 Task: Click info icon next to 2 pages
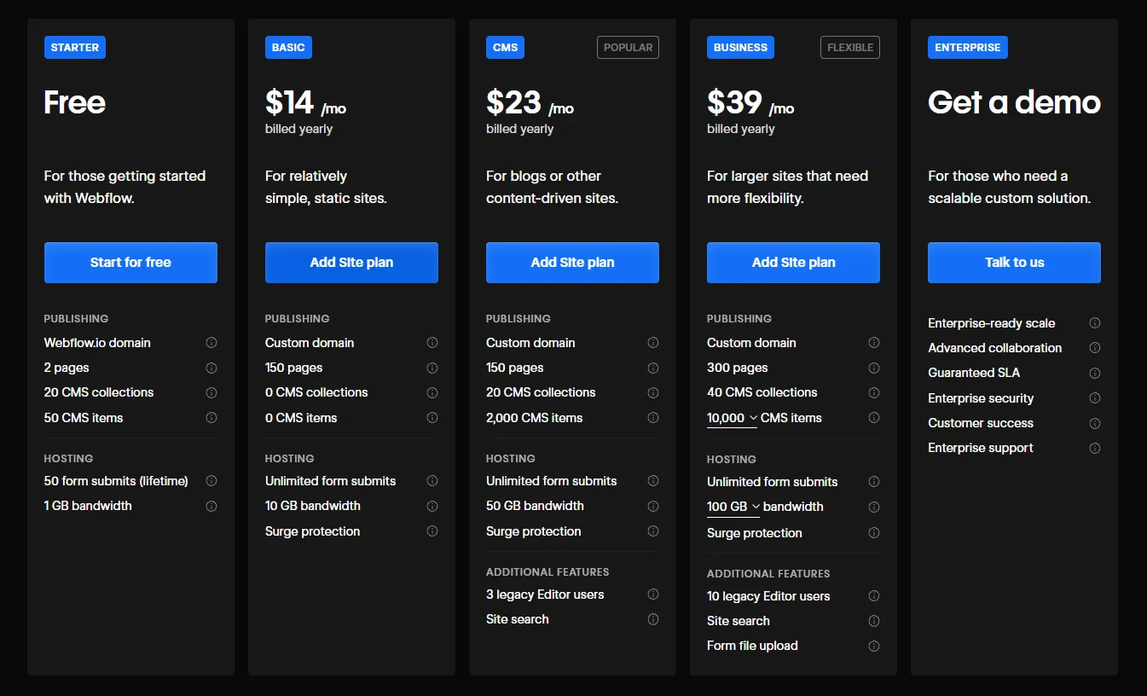coord(211,368)
